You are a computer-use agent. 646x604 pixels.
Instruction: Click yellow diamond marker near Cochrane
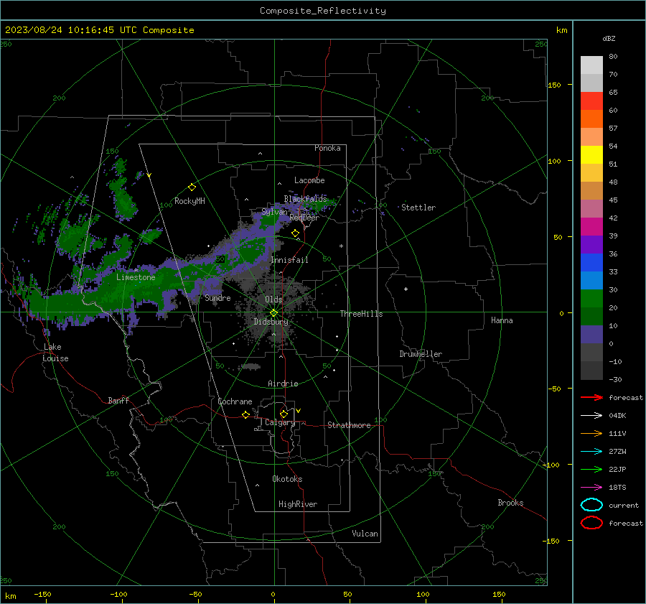[246, 415]
